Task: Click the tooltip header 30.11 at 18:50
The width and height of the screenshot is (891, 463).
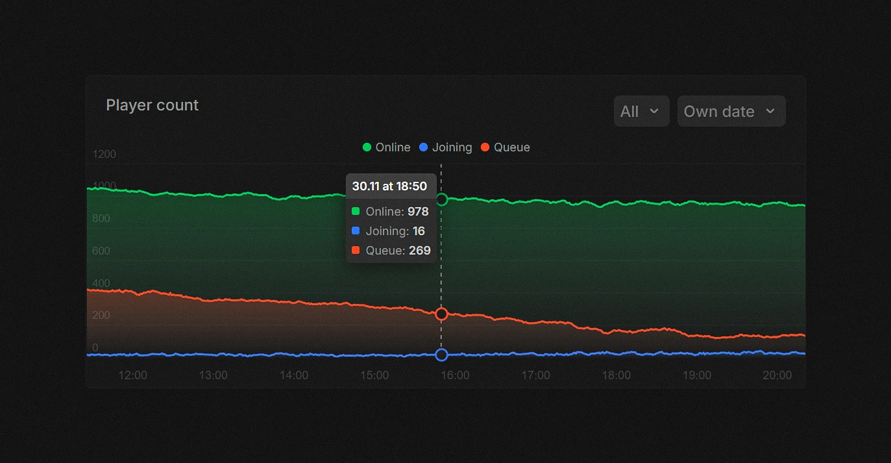Action: [389, 186]
